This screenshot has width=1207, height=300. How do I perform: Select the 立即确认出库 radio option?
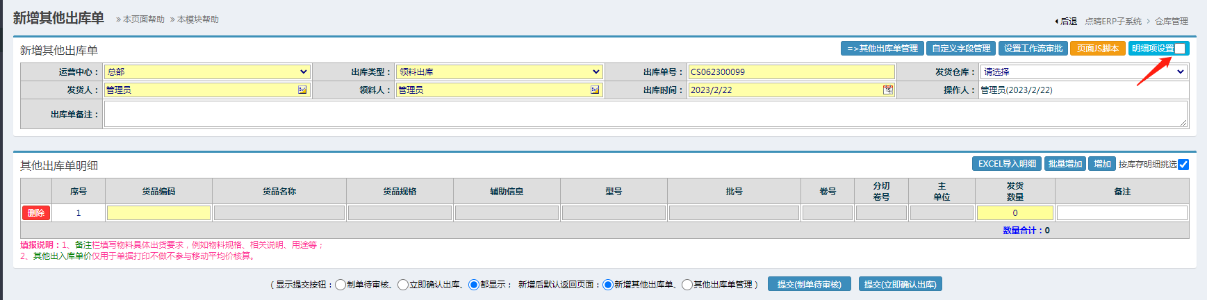(x=403, y=285)
